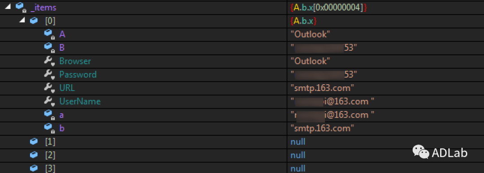Click the {A.b.x[0x00000004]} value cell
Image resolution: width=484 pixels, height=173 pixels.
pyautogui.click(x=329, y=8)
